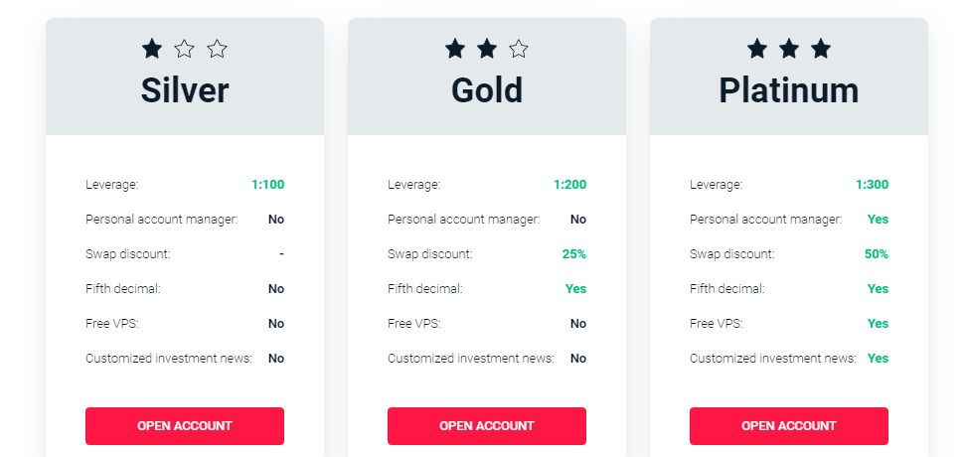
Task: Click the 1:100 leverage value
Action: [x=268, y=184]
